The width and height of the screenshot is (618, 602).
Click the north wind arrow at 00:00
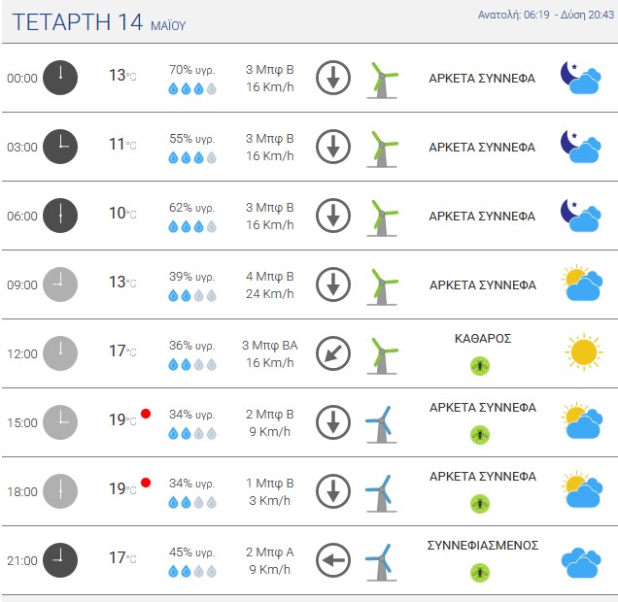pyautogui.click(x=333, y=78)
